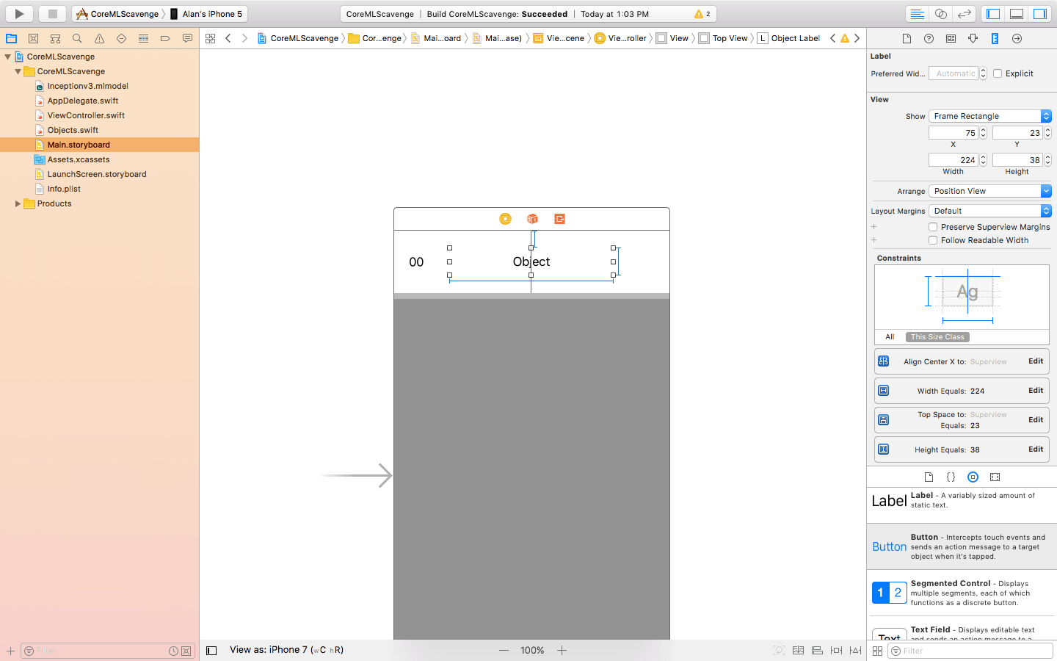Click the Run (play) button
Screen dimensions: 1057x661
click(x=19, y=14)
